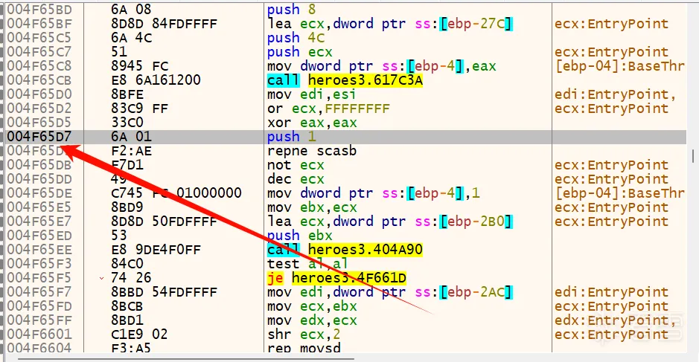Image resolution: width=699 pixels, height=362 pixels.
Task: Click the jump-direction marker beside "74 26"
Action: [x=102, y=279]
